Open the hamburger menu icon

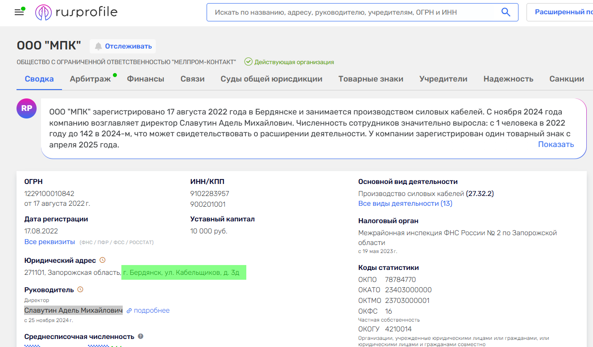click(19, 12)
